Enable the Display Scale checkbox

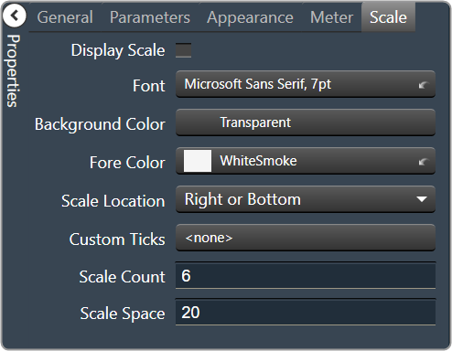coord(183,50)
